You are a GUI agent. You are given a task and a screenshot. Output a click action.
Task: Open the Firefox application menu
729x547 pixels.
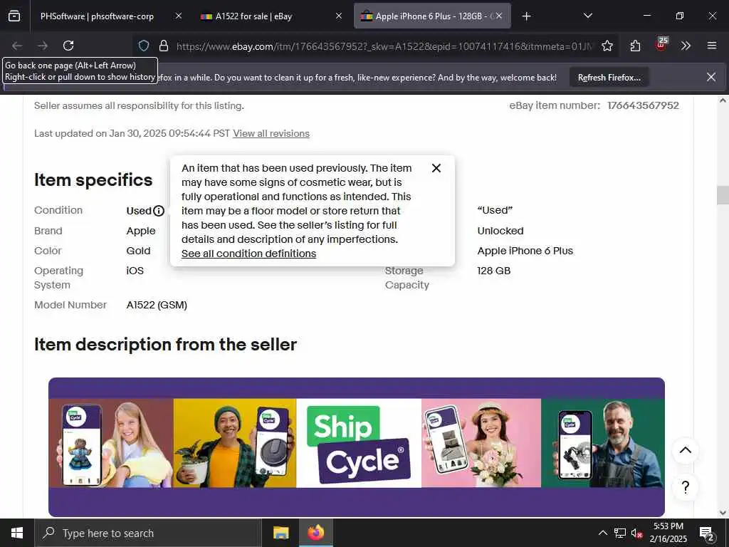[712, 46]
